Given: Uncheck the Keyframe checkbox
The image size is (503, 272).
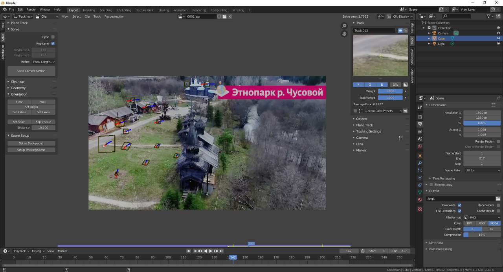Looking at the screenshot, I should click(53, 44).
